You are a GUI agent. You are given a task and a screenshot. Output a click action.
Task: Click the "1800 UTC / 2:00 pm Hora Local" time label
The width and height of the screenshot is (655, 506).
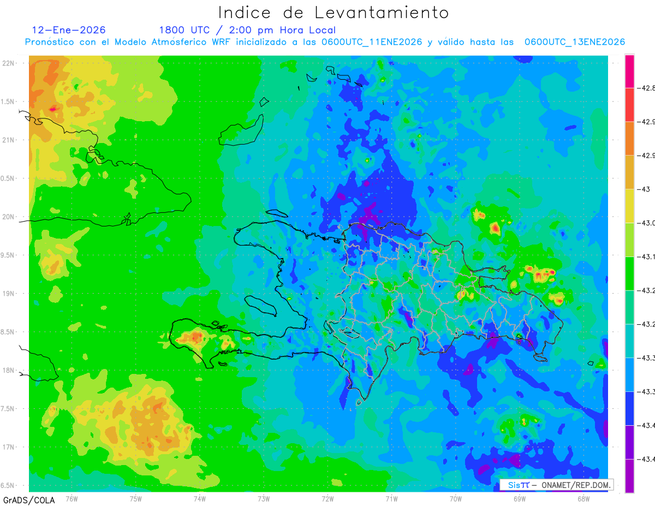pos(247,30)
